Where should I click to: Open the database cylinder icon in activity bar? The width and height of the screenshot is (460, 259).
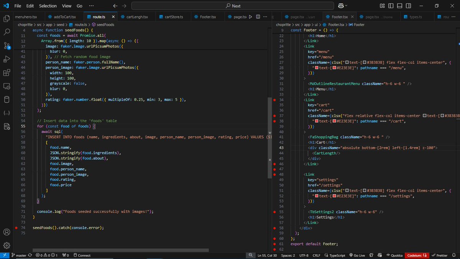pyautogui.click(x=7, y=99)
